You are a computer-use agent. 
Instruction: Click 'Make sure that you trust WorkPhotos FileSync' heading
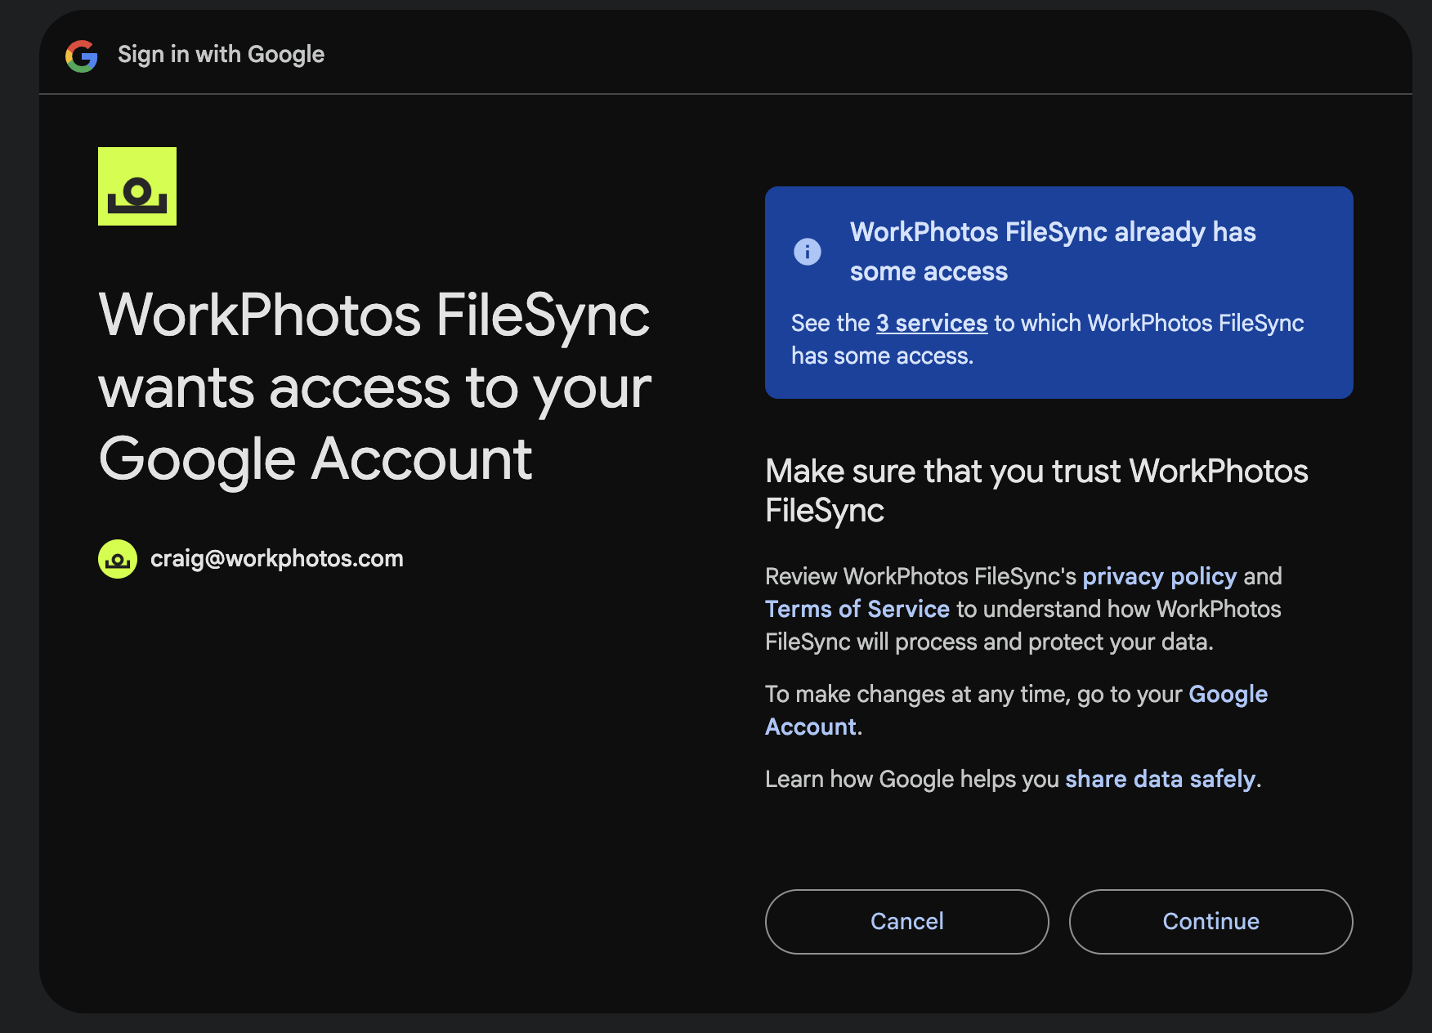pos(1036,490)
